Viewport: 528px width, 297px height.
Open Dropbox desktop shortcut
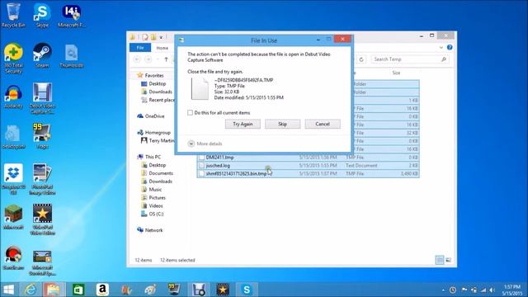click(13, 179)
